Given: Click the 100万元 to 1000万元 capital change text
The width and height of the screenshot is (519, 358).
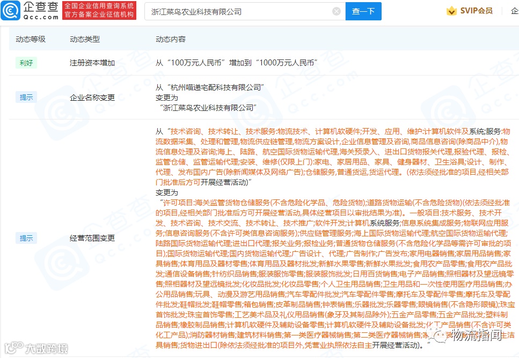Looking at the screenshot, I should (x=237, y=63).
